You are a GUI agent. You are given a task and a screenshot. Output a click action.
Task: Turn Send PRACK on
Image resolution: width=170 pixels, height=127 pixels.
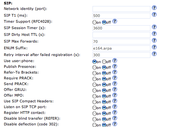[94, 85]
